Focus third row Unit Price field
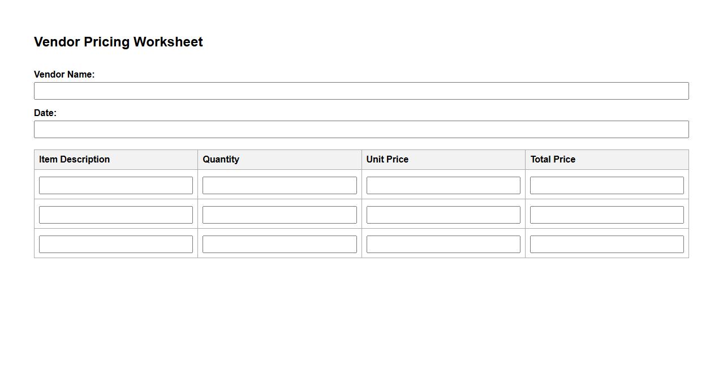This screenshot has height=368, width=723. [x=443, y=244]
